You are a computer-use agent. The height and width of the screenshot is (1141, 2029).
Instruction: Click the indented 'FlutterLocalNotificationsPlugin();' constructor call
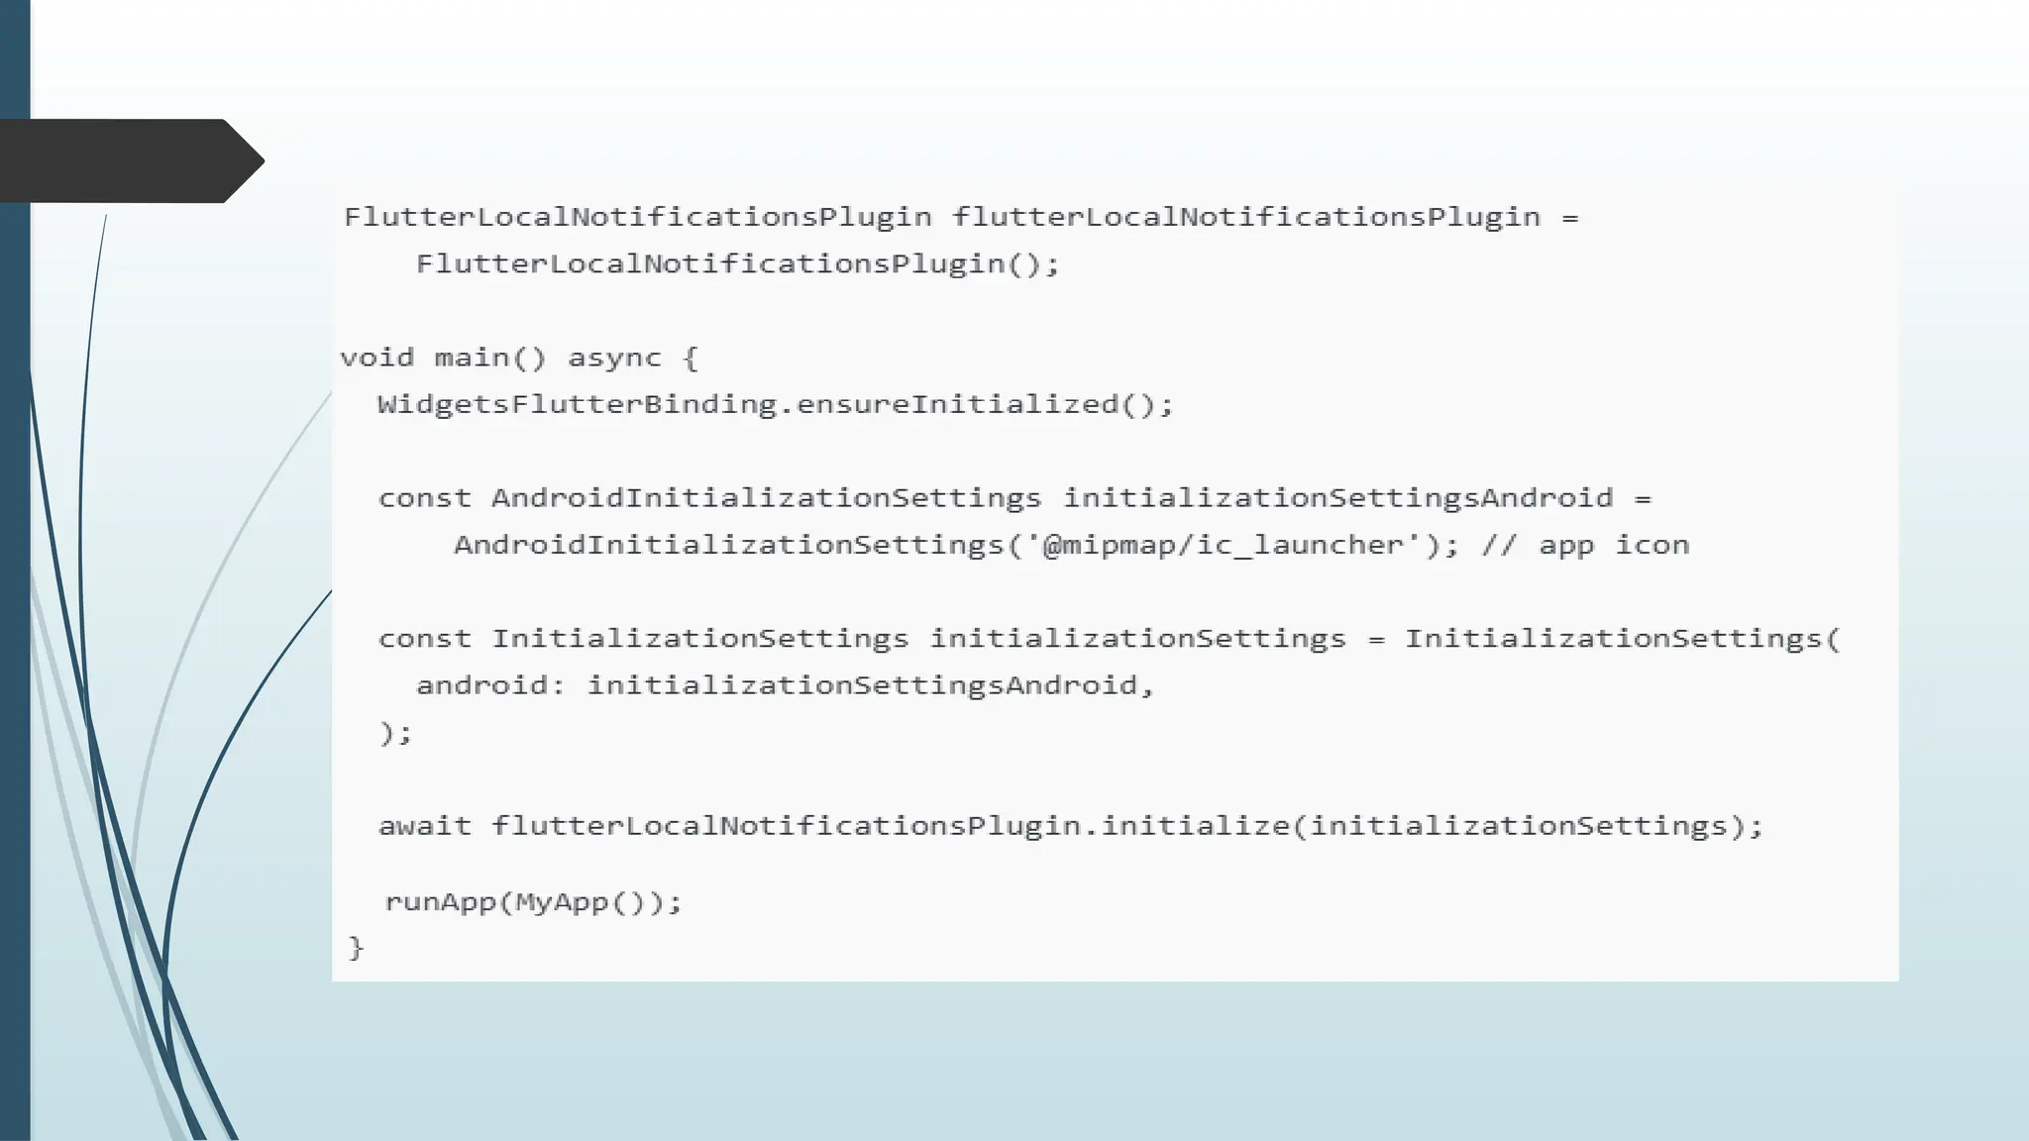point(738,264)
